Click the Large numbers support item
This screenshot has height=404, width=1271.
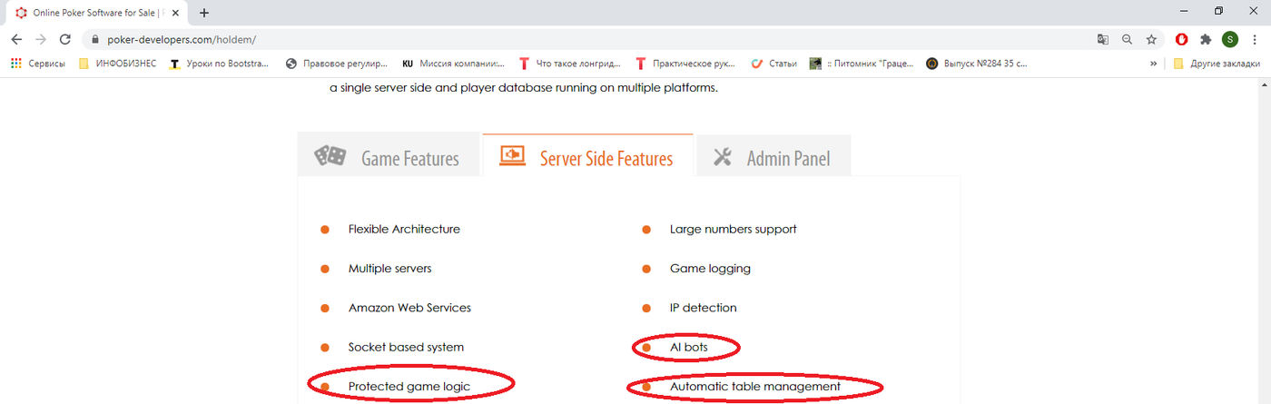(x=733, y=230)
